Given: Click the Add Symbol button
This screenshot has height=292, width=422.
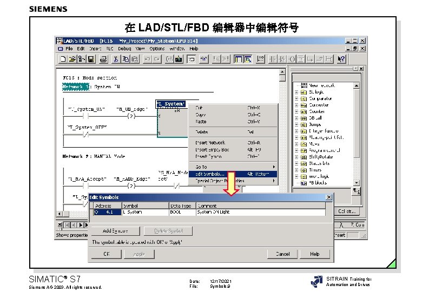Looking at the screenshot, I should click(115, 231).
